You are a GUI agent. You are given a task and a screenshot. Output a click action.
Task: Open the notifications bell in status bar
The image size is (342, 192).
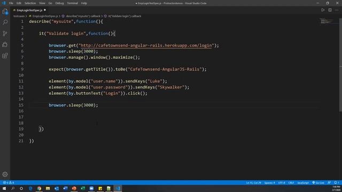point(336,182)
